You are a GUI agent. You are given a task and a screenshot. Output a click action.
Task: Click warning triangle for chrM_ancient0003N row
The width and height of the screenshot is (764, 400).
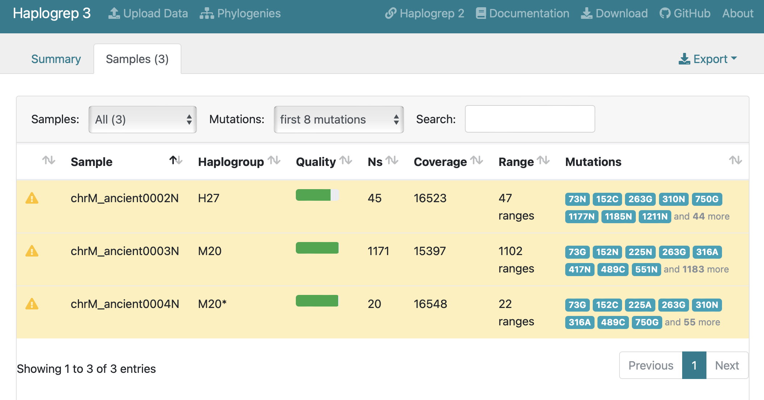[32, 251]
